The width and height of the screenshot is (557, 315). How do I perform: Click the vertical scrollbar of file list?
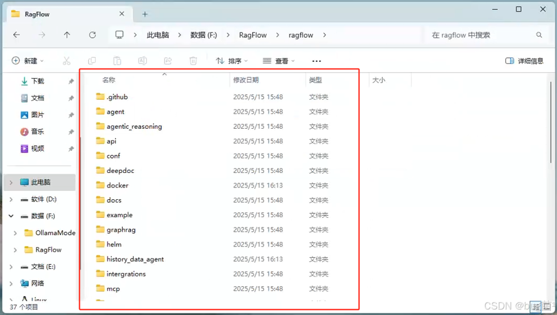pyautogui.click(x=551, y=122)
